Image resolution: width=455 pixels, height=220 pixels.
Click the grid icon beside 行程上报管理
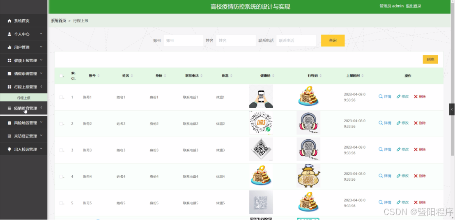9,87
